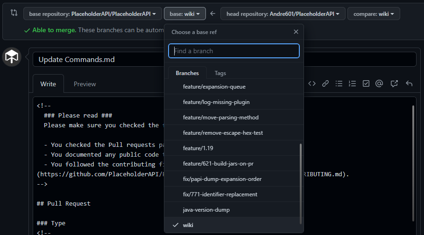Insert a numbered list from the toolbar
The height and width of the screenshot is (235, 424).
click(x=353, y=83)
